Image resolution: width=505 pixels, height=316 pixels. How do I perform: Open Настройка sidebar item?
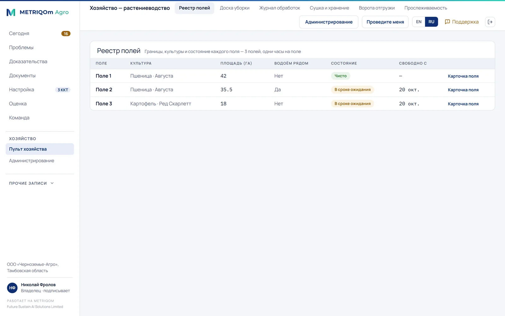tap(40, 90)
